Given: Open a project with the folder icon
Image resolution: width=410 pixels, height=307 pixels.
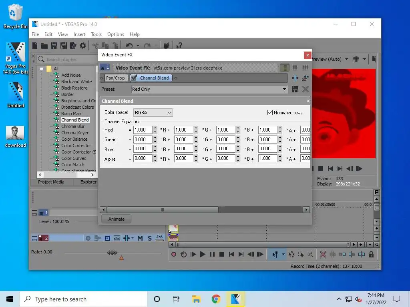Looking at the screenshot, I should click(44, 46).
